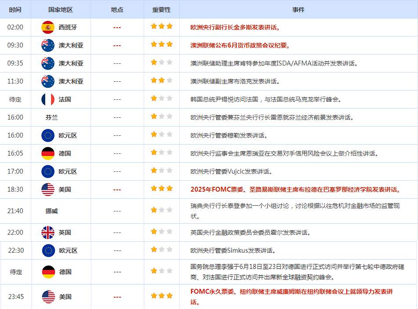Click the 11:30 time cell

click(15, 81)
